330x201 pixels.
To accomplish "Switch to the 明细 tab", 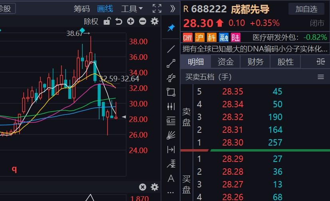I will (x=196, y=62).
